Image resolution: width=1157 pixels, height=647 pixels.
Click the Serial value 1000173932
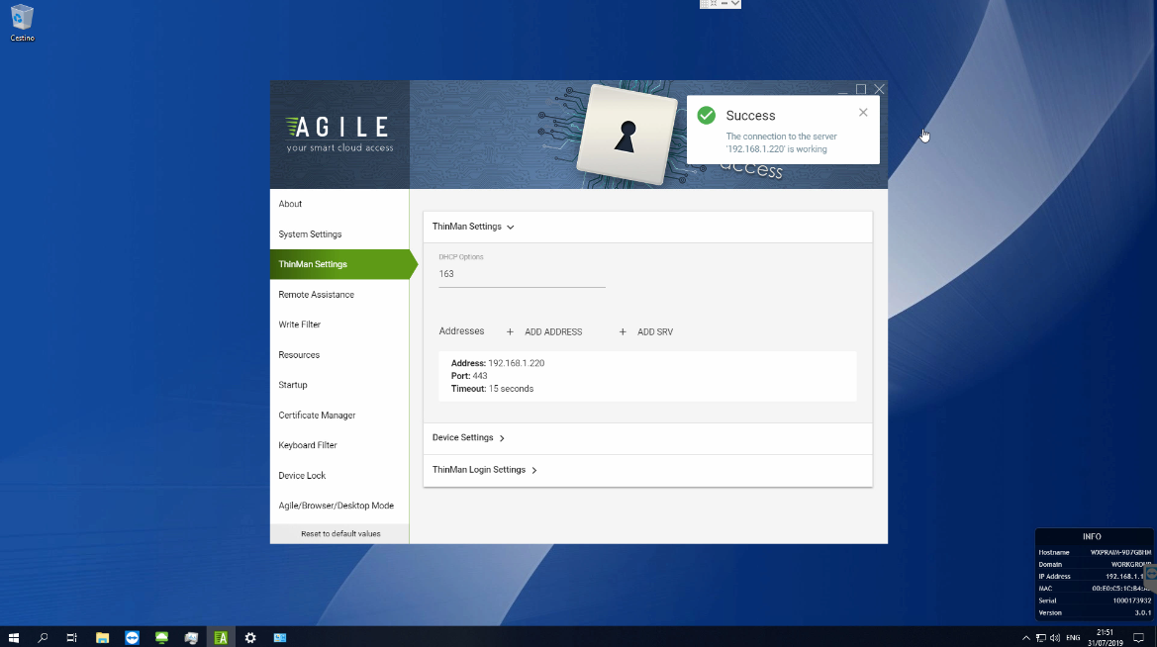[x=1132, y=601]
